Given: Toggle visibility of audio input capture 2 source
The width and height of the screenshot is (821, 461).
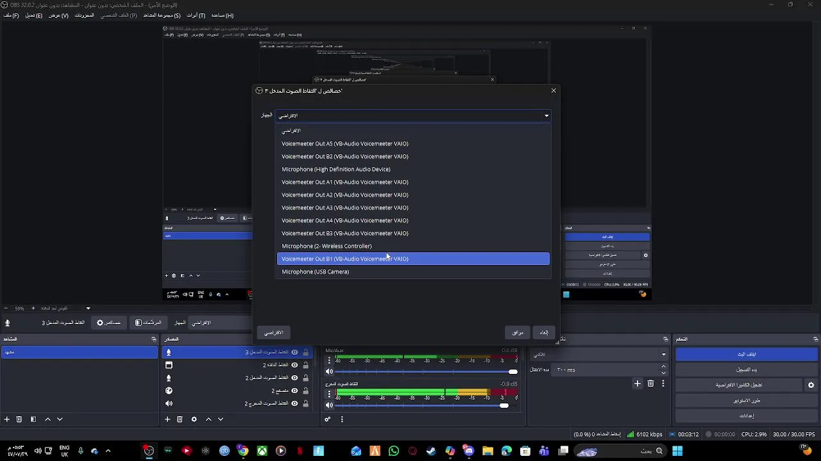Looking at the screenshot, I should coord(294,378).
